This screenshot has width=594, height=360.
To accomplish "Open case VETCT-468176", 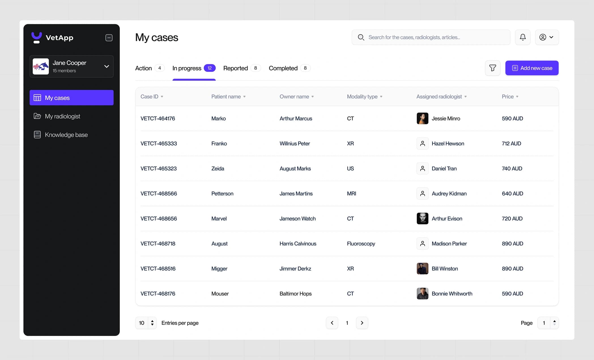I will pos(158,293).
